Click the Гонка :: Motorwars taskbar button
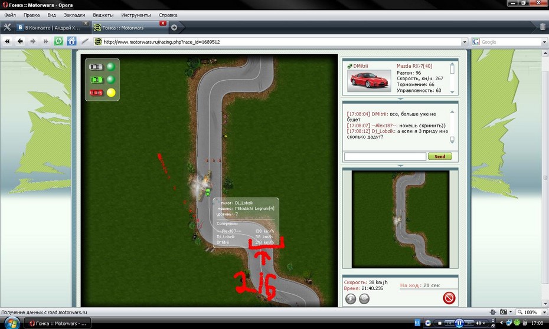The image size is (549, 329). click(57, 324)
